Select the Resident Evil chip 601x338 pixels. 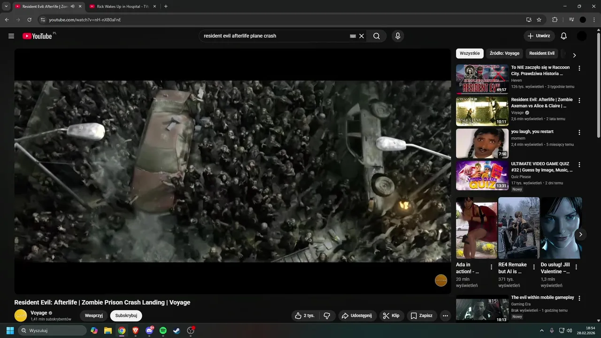pyautogui.click(x=542, y=54)
